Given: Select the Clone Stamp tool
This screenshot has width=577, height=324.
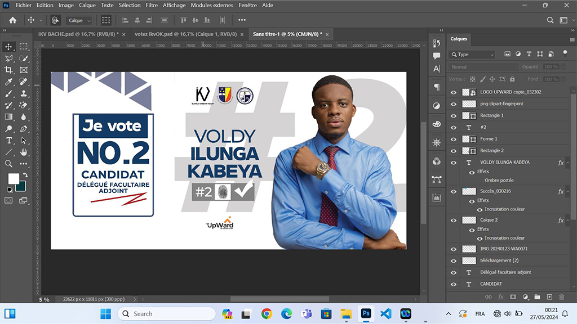Looking at the screenshot, I should pos(24,93).
